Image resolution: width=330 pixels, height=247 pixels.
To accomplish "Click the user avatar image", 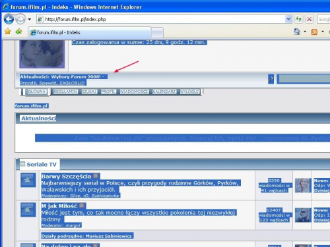I will [42, 54].
